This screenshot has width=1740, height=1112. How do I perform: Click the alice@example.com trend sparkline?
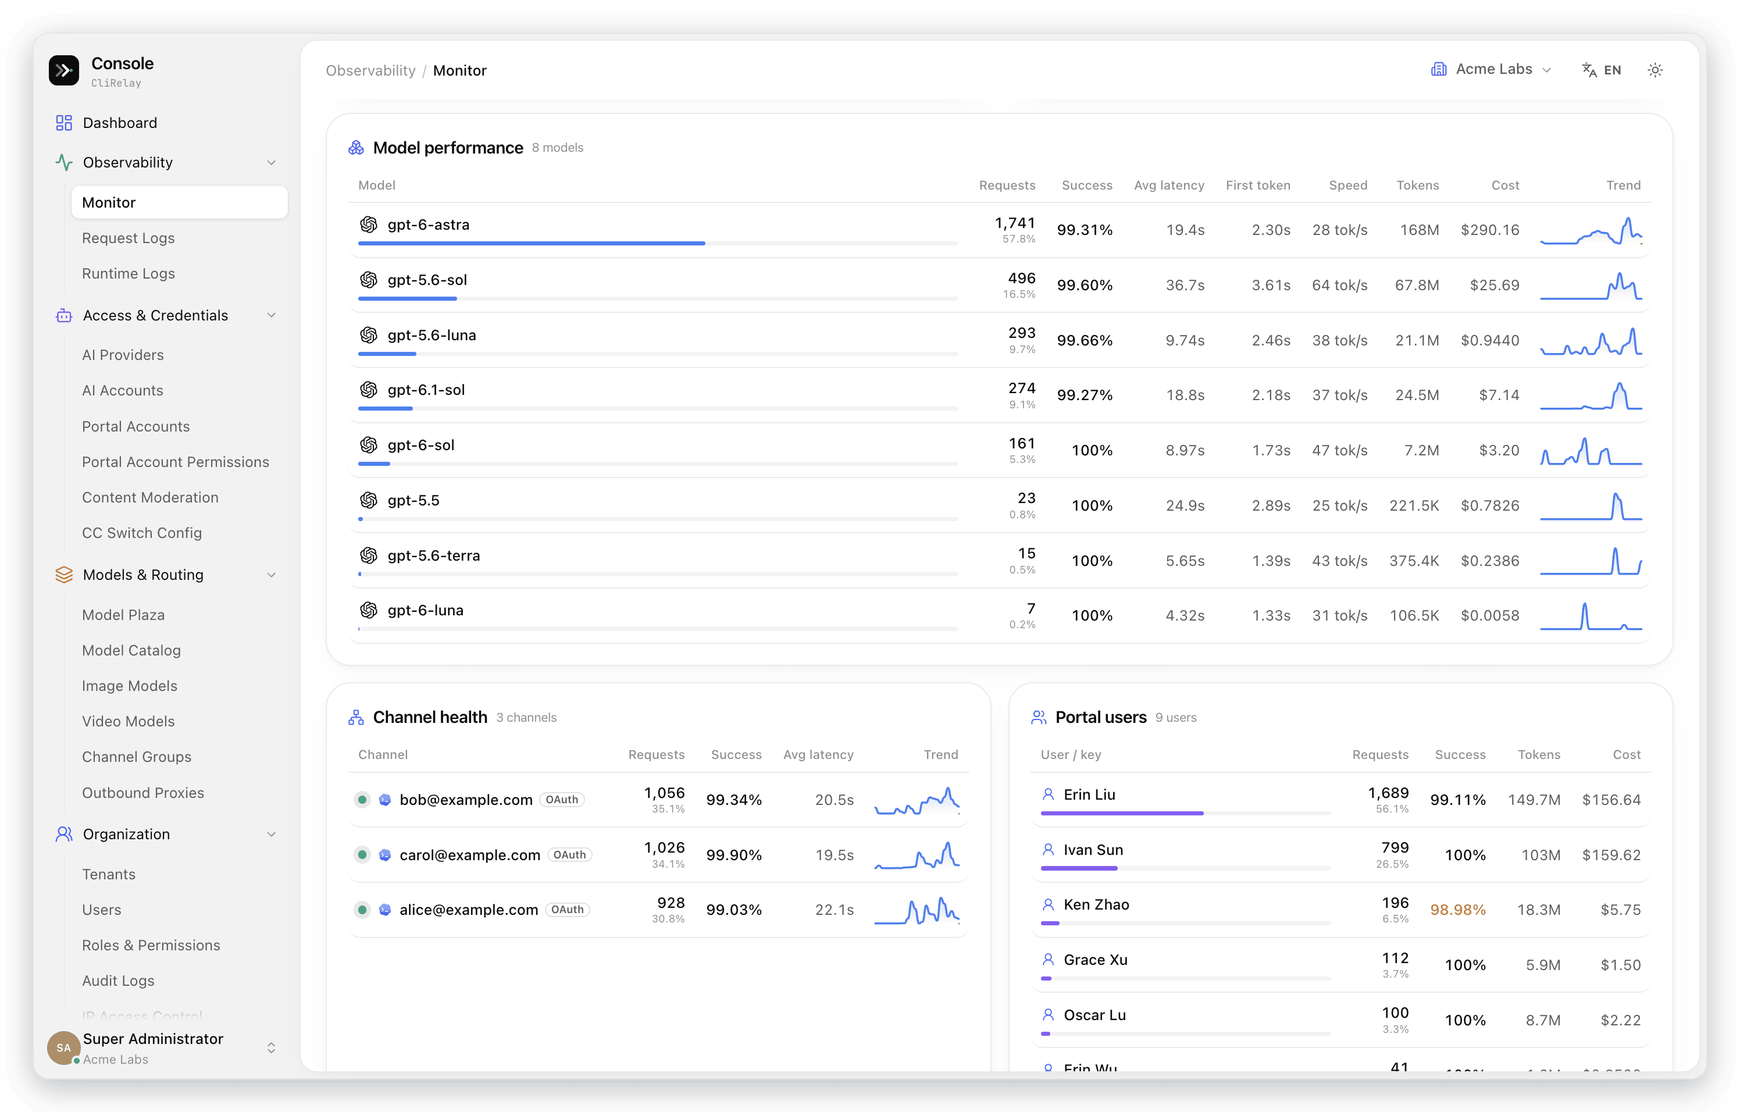point(917,910)
